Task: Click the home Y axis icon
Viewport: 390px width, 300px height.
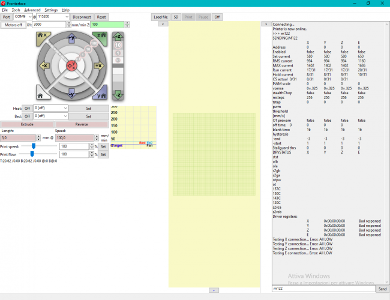Action: pyautogui.click(x=100, y=94)
